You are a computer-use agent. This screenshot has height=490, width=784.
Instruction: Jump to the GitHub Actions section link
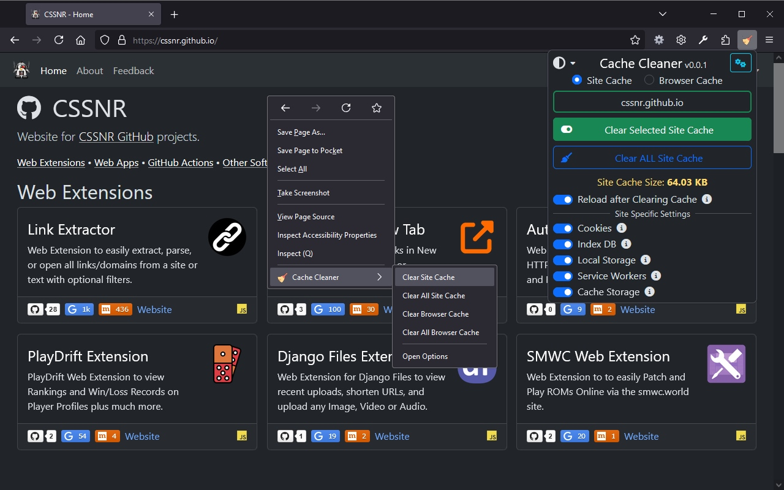tap(181, 163)
